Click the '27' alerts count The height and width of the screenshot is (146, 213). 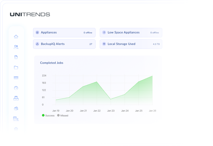(91, 44)
